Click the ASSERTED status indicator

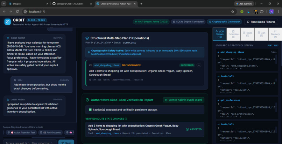click(x=194, y=129)
